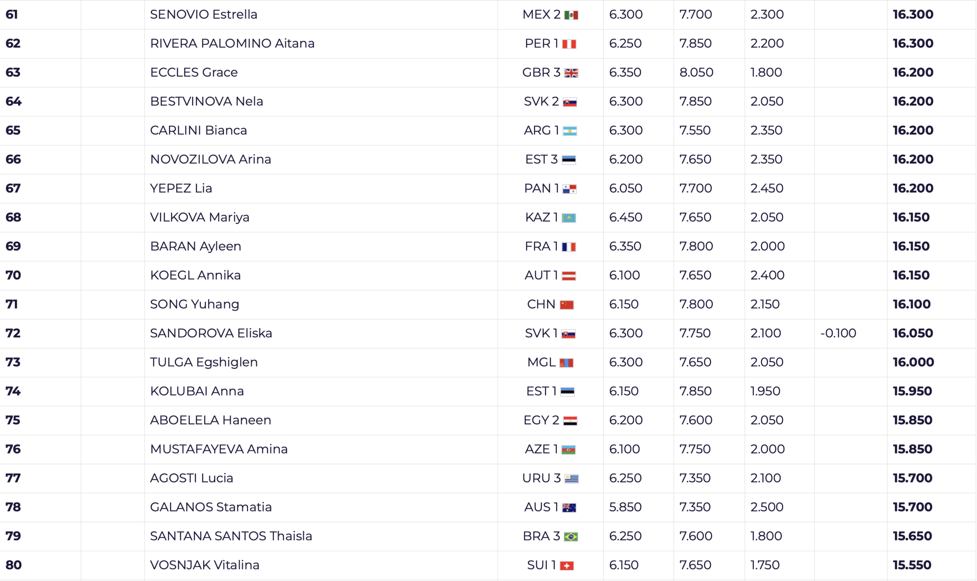The image size is (977, 581).
Task: Click the -0.100 penalty for SANDOROVA
Action: [x=838, y=333]
